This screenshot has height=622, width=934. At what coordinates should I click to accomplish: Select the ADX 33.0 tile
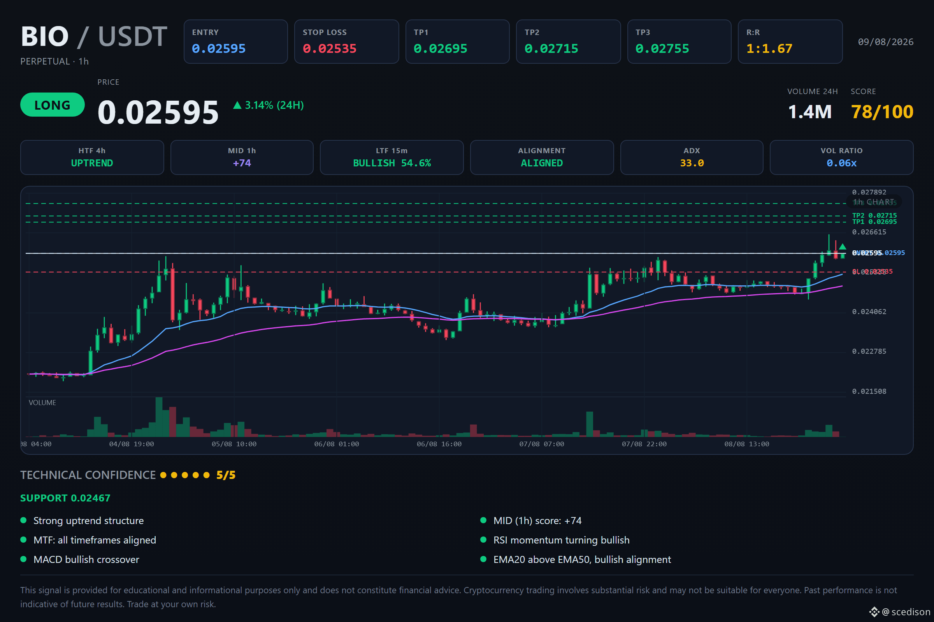tap(692, 157)
